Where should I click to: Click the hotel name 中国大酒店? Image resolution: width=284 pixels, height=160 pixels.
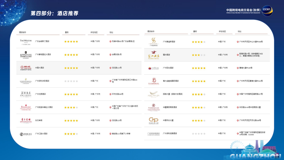[39, 68]
